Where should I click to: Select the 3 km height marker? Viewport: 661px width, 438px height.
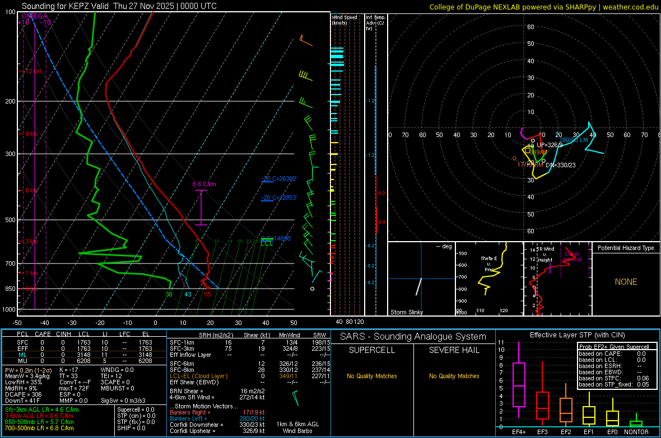[x=31, y=241]
